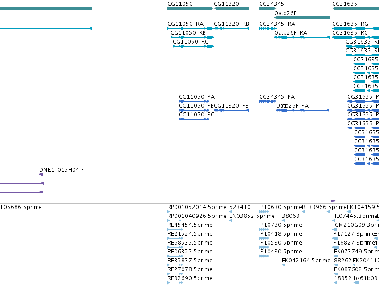Image resolution: width=379 pixels, height=285 pixels.
Task: Select EST IP10730.5prime
Action: pos(264,229)
